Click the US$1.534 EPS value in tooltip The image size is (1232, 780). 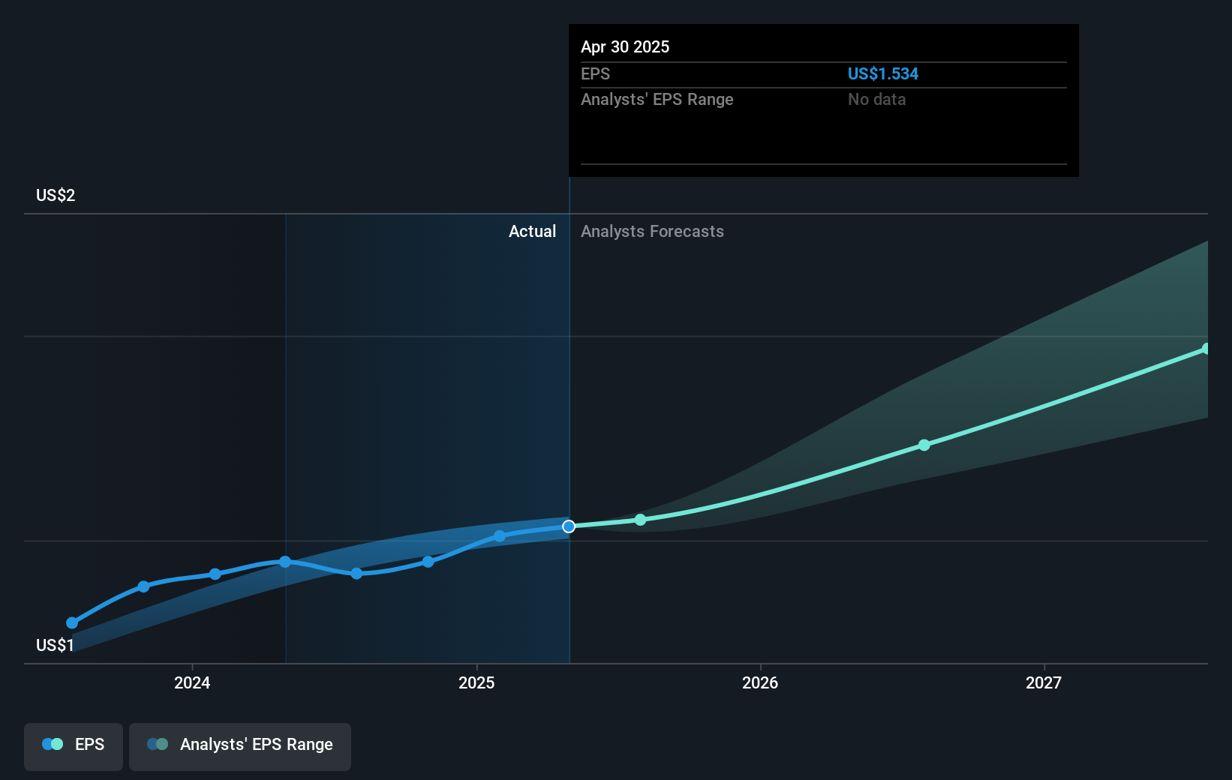coord(883,74)
